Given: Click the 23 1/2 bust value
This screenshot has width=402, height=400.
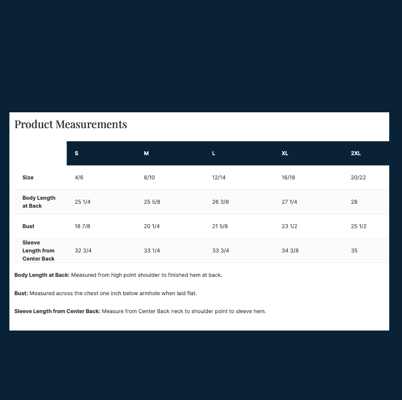Looking at the screenshot, I should pos(290,226).
